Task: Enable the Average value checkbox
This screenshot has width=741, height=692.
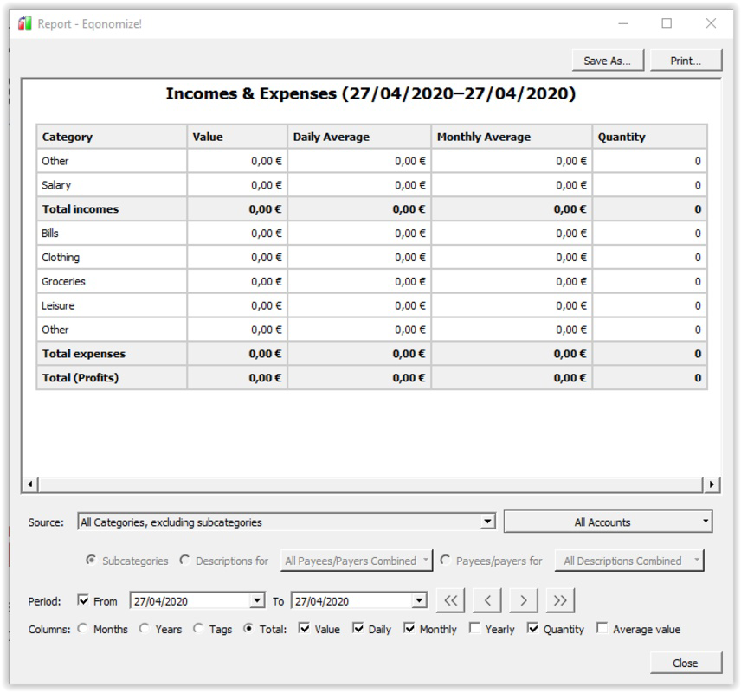Action: pyautogui.click(x=602, y=629)
